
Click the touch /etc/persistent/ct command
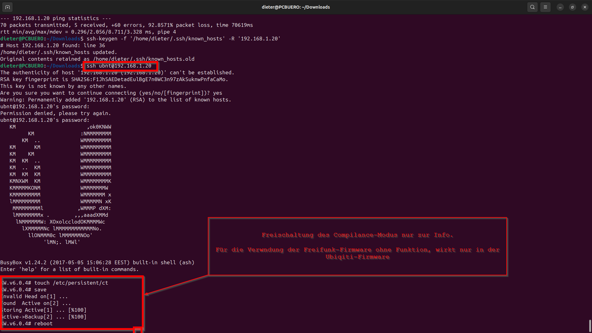click(71, 283)
